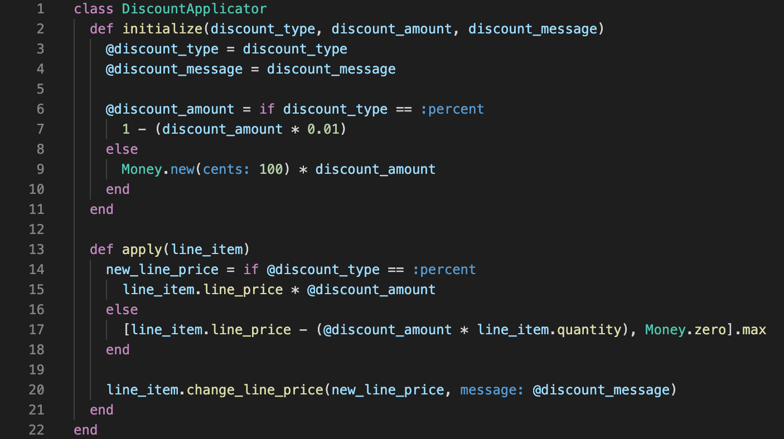Click Money.new on line 9
Viewport: 784px width, 439px height.
[158, 169]
